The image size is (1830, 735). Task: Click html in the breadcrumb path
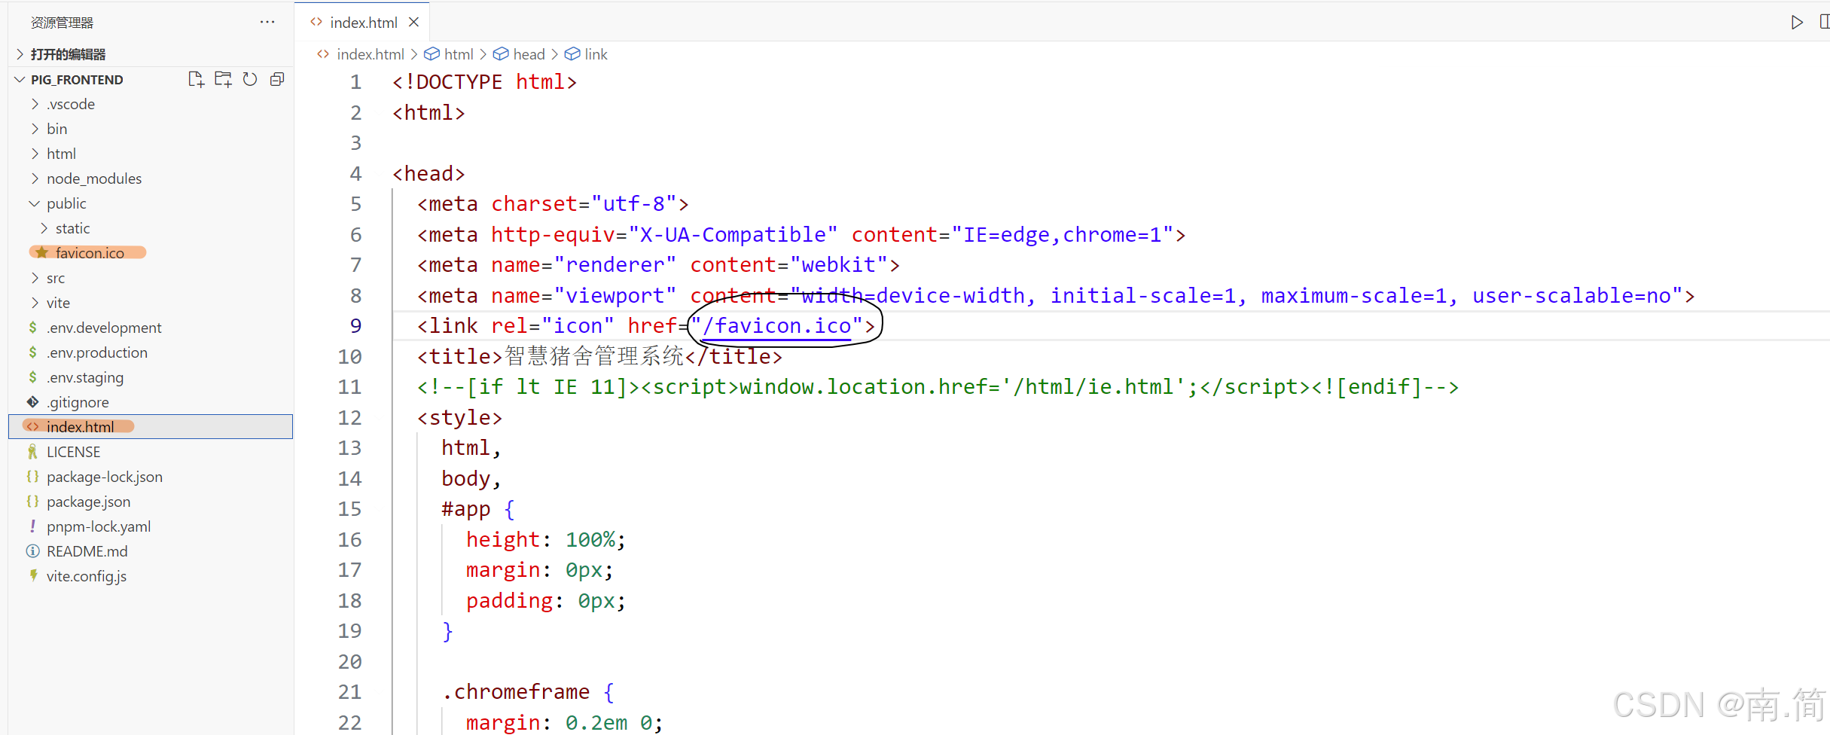pos(459,54)
